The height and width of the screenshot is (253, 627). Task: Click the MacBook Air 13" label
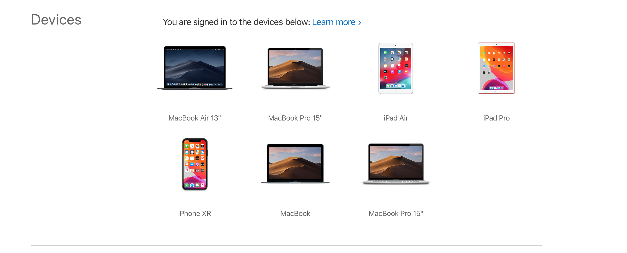pyautogui.click(x=195, y=118)
